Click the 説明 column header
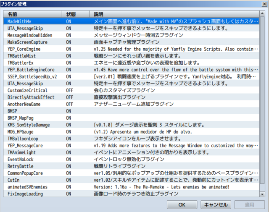Image resolution: width=269 pixels, height=212 pixels. pos(174,14)
